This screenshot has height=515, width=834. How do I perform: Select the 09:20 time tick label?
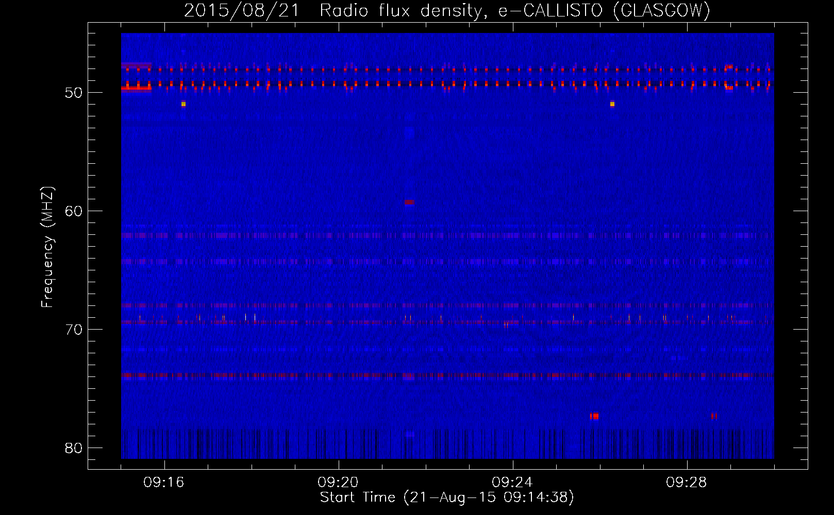click(338, 483)
